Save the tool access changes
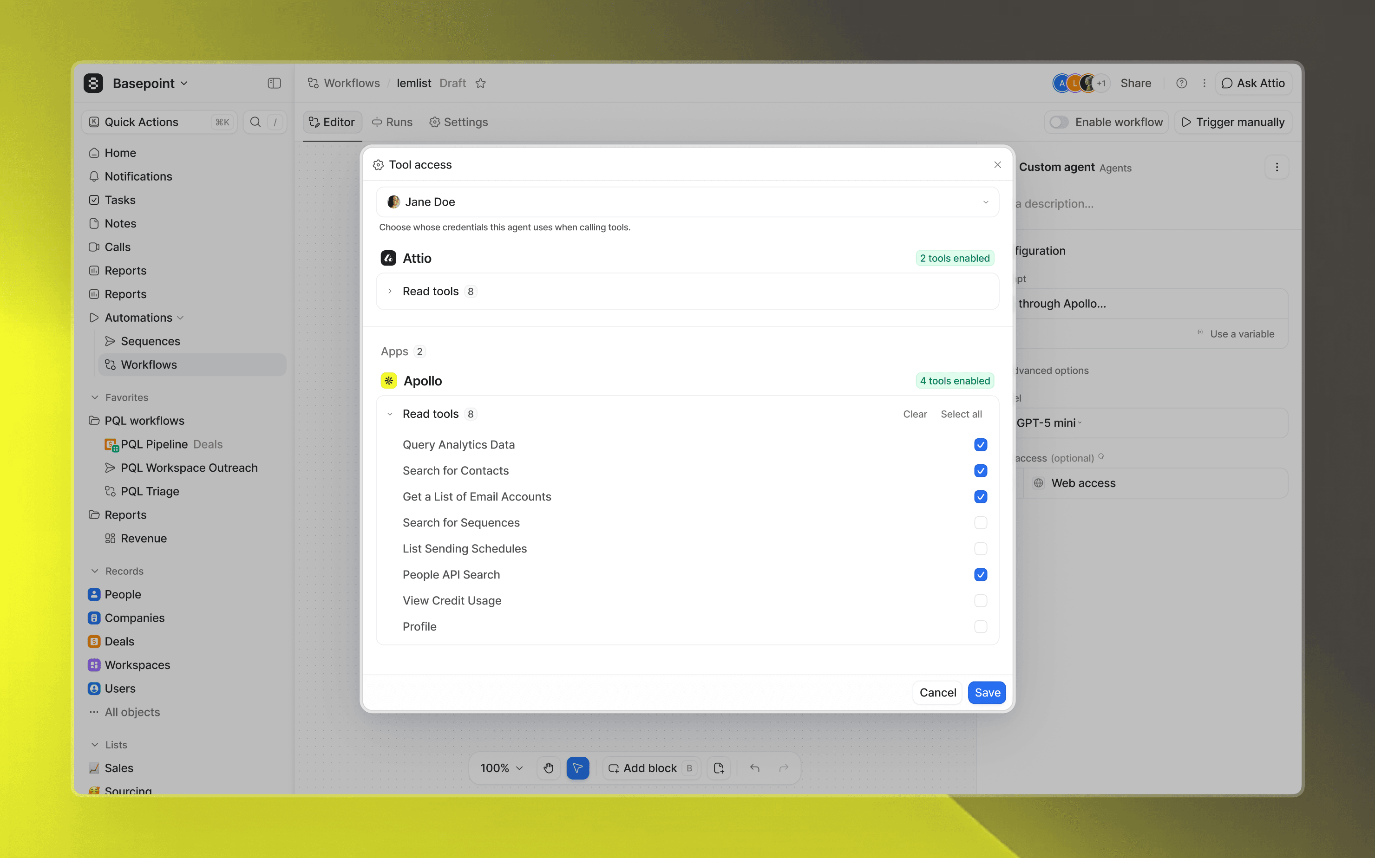The width and height of the screenshot is (1375, 858). 987,693
